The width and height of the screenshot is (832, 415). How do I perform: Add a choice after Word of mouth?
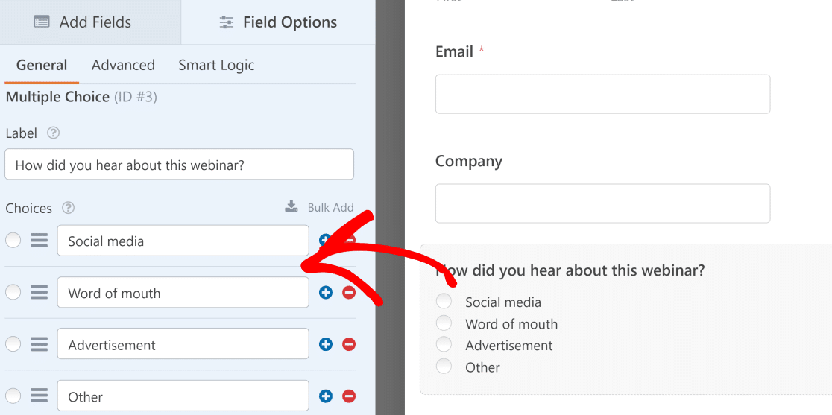pos(325,292)
